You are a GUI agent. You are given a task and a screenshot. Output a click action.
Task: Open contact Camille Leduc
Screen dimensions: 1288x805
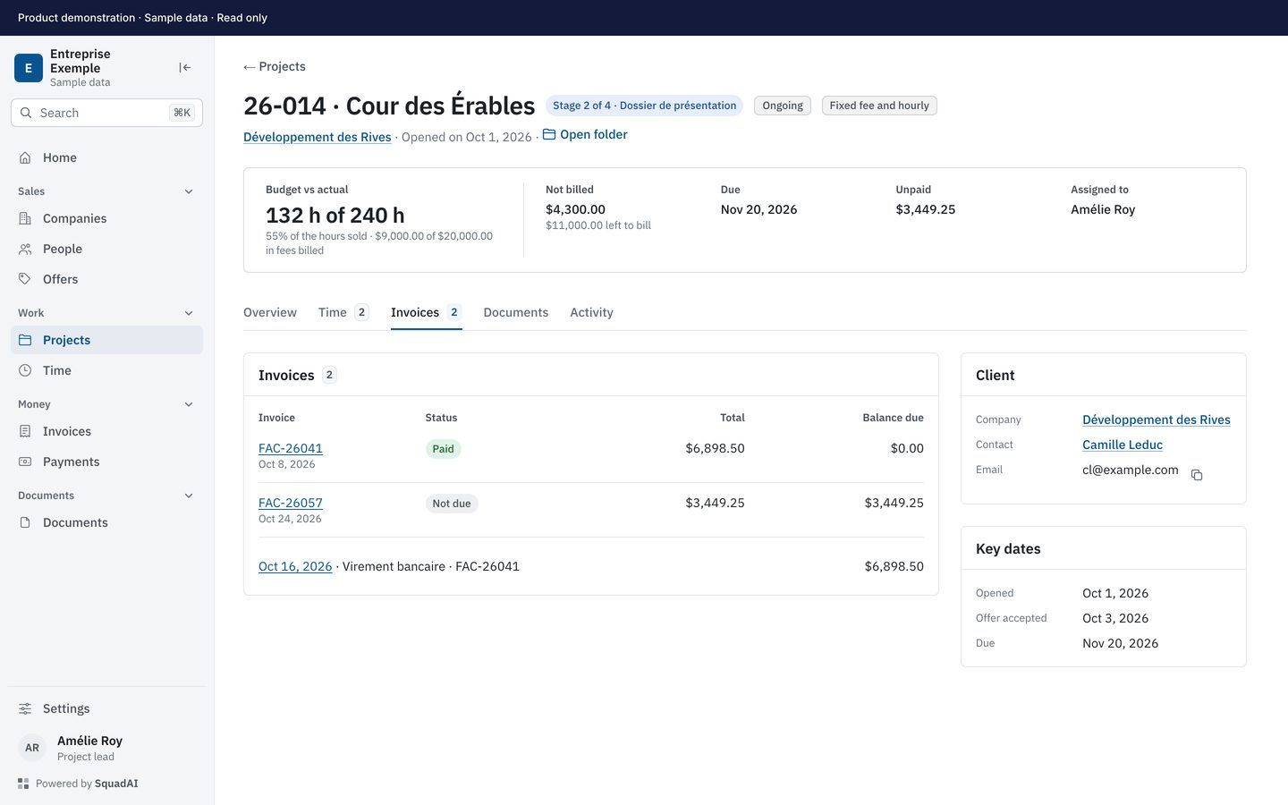point(1123,445)
